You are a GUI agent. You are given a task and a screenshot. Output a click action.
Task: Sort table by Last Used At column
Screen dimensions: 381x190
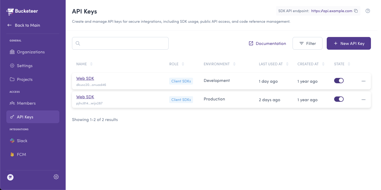(287, 64)
